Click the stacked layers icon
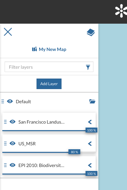 tap(91, 32)
